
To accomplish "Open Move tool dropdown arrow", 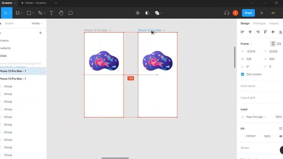I will tap(10, 13).
